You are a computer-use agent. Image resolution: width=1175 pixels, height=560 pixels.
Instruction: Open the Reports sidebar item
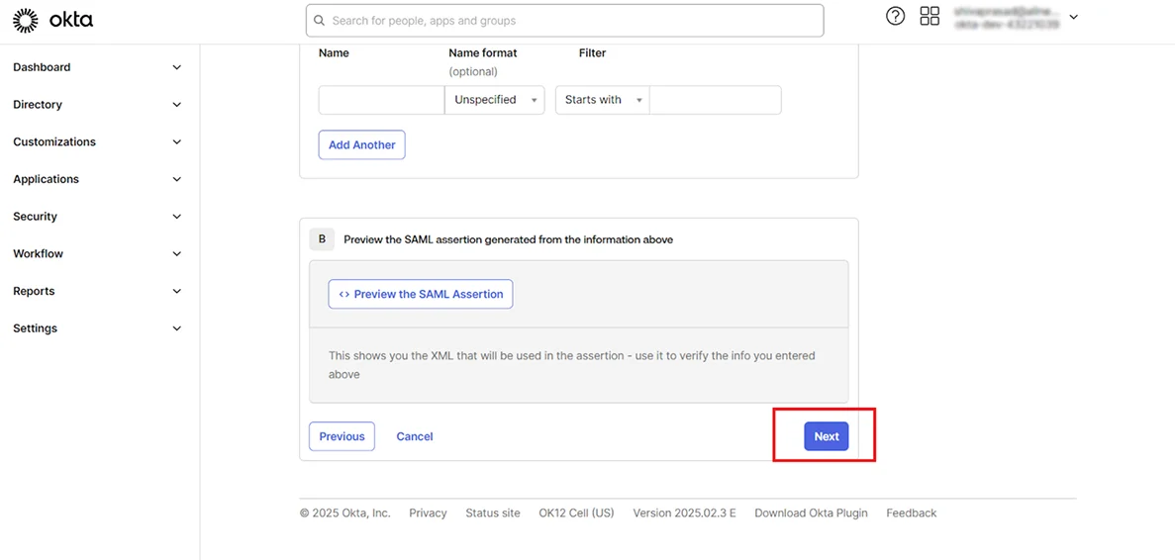tap(35, 291)
